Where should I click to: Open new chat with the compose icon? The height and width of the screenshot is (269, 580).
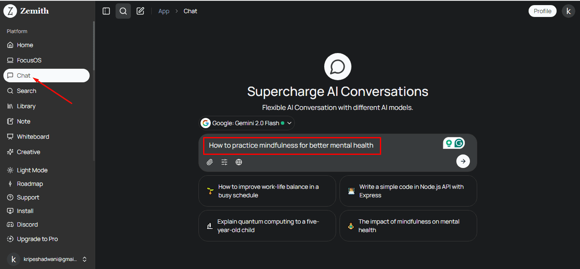point(140,11)
